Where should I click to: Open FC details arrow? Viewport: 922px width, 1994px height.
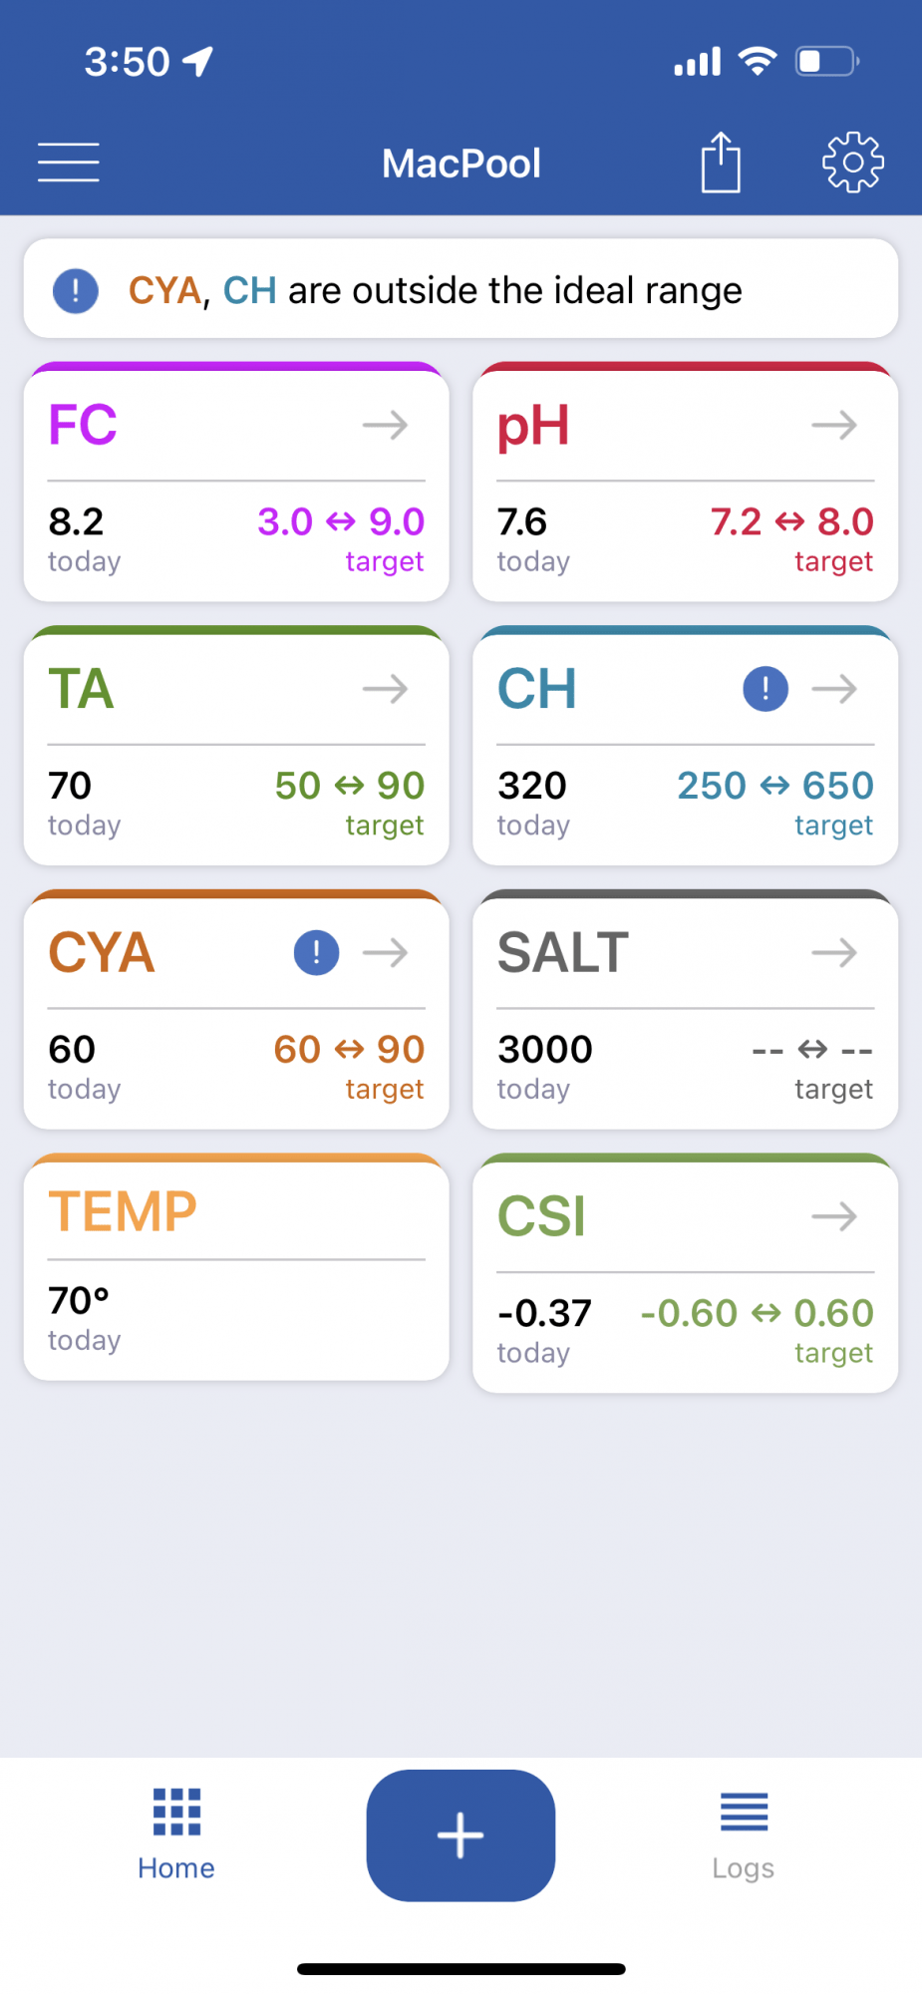point(386,426)
